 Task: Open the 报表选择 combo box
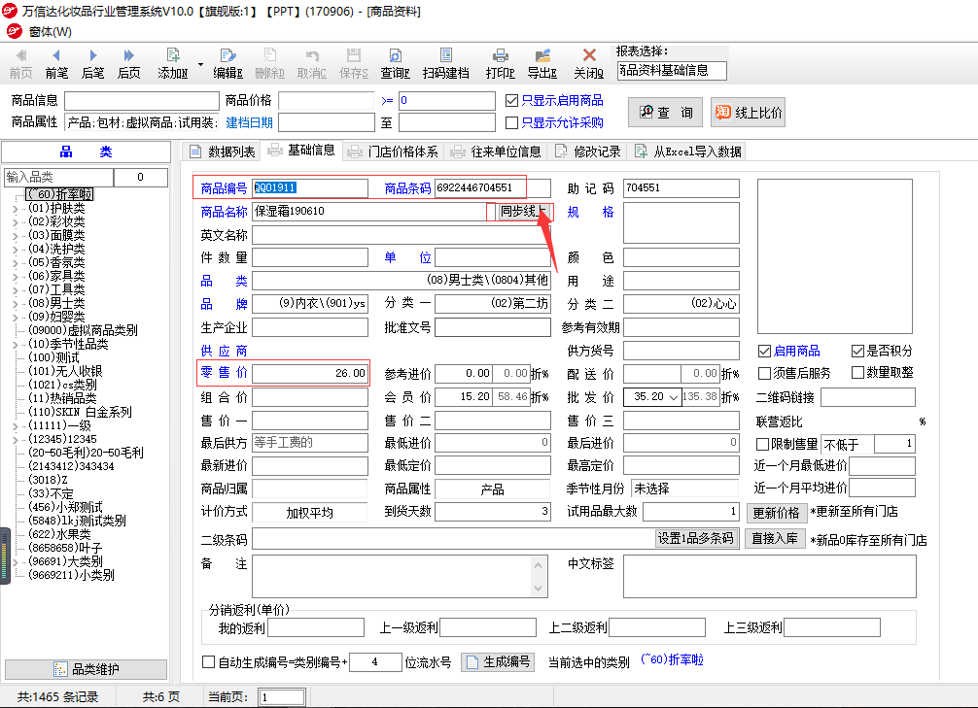coord(672,71)
